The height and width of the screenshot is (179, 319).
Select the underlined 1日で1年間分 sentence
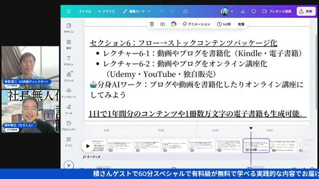pyautogui.click(x=197, y=114)
